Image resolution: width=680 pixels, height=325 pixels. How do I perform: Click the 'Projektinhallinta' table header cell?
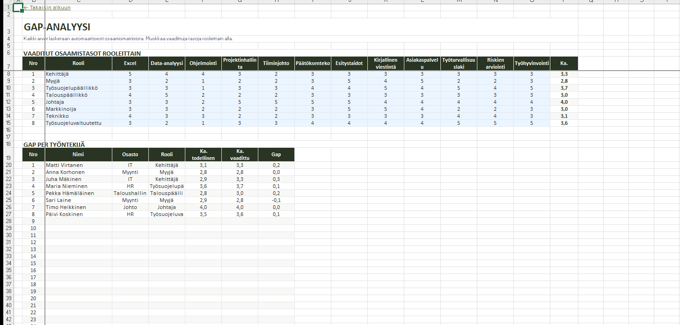(240, 64)
